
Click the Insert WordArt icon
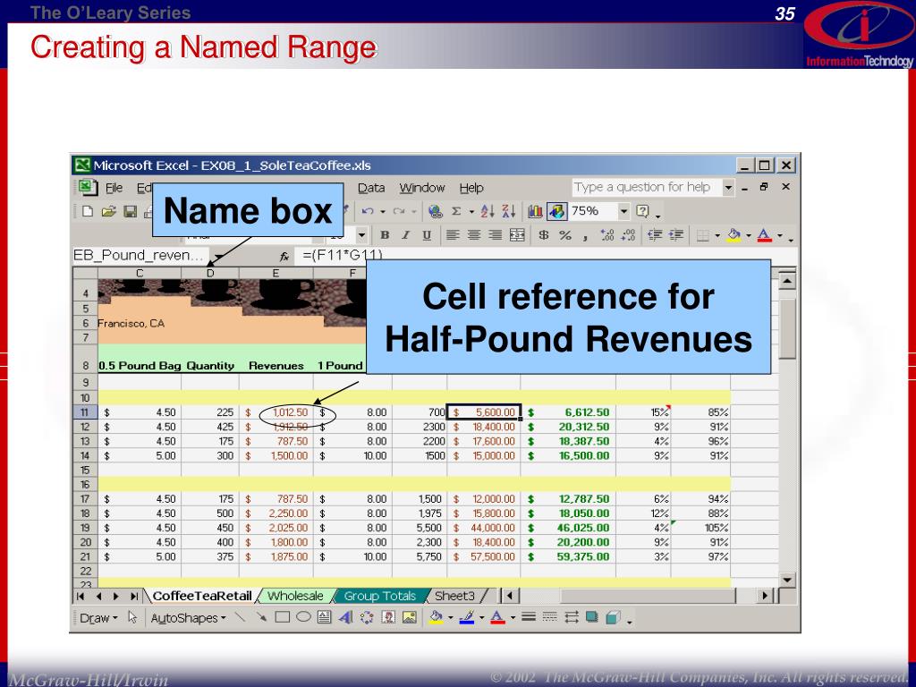345,617
